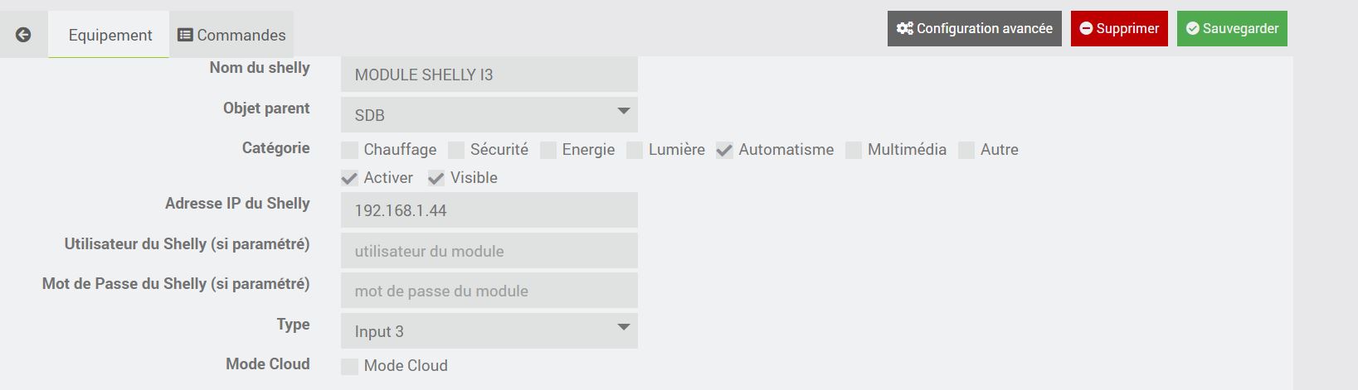The image size is (1358, 390).
Task: Click the Supprimer button
Action: pyautogui.click(x=1119, y=28)
